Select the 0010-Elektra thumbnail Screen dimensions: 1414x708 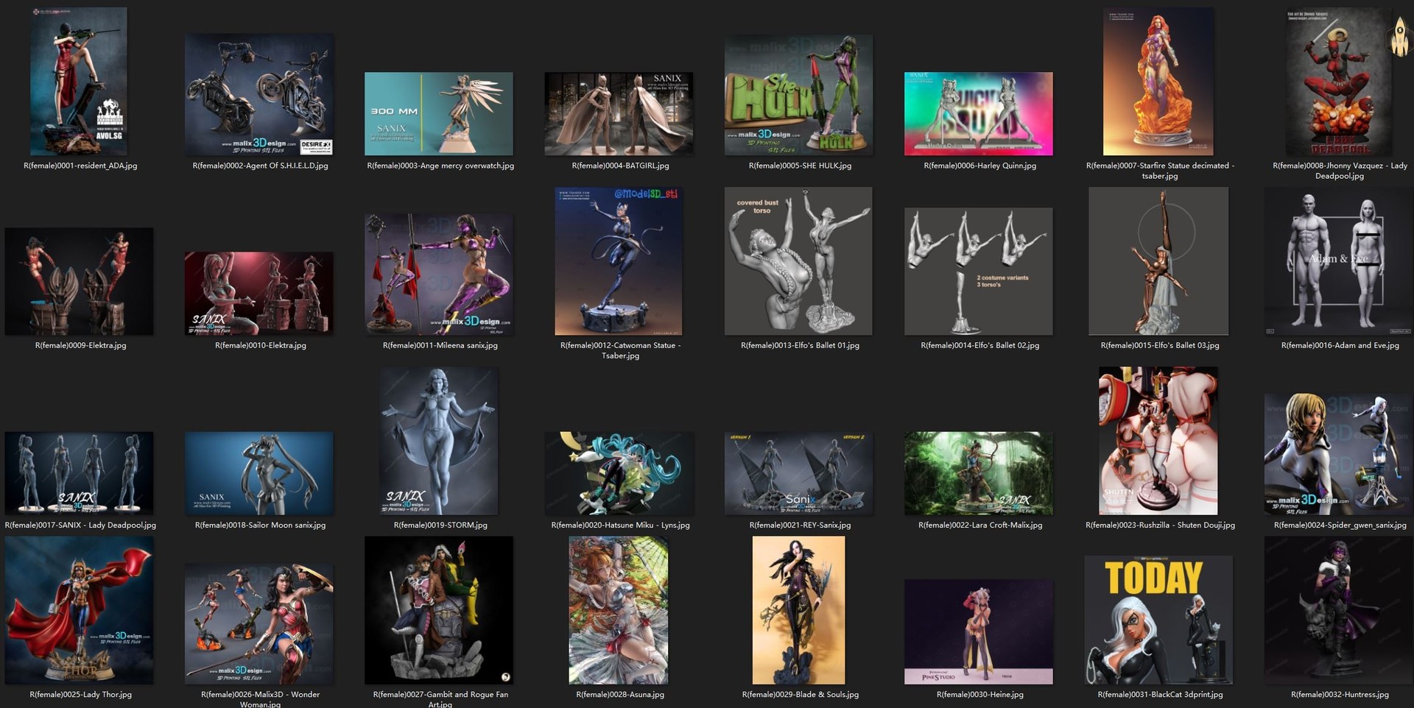point(259,293)
